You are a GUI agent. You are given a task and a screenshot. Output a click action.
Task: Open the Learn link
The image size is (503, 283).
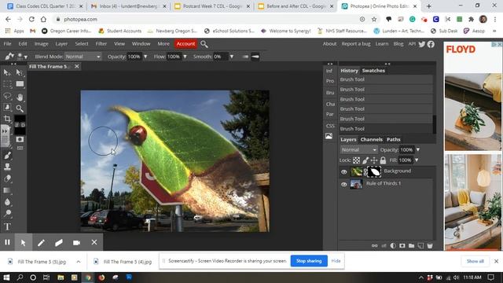382,44
